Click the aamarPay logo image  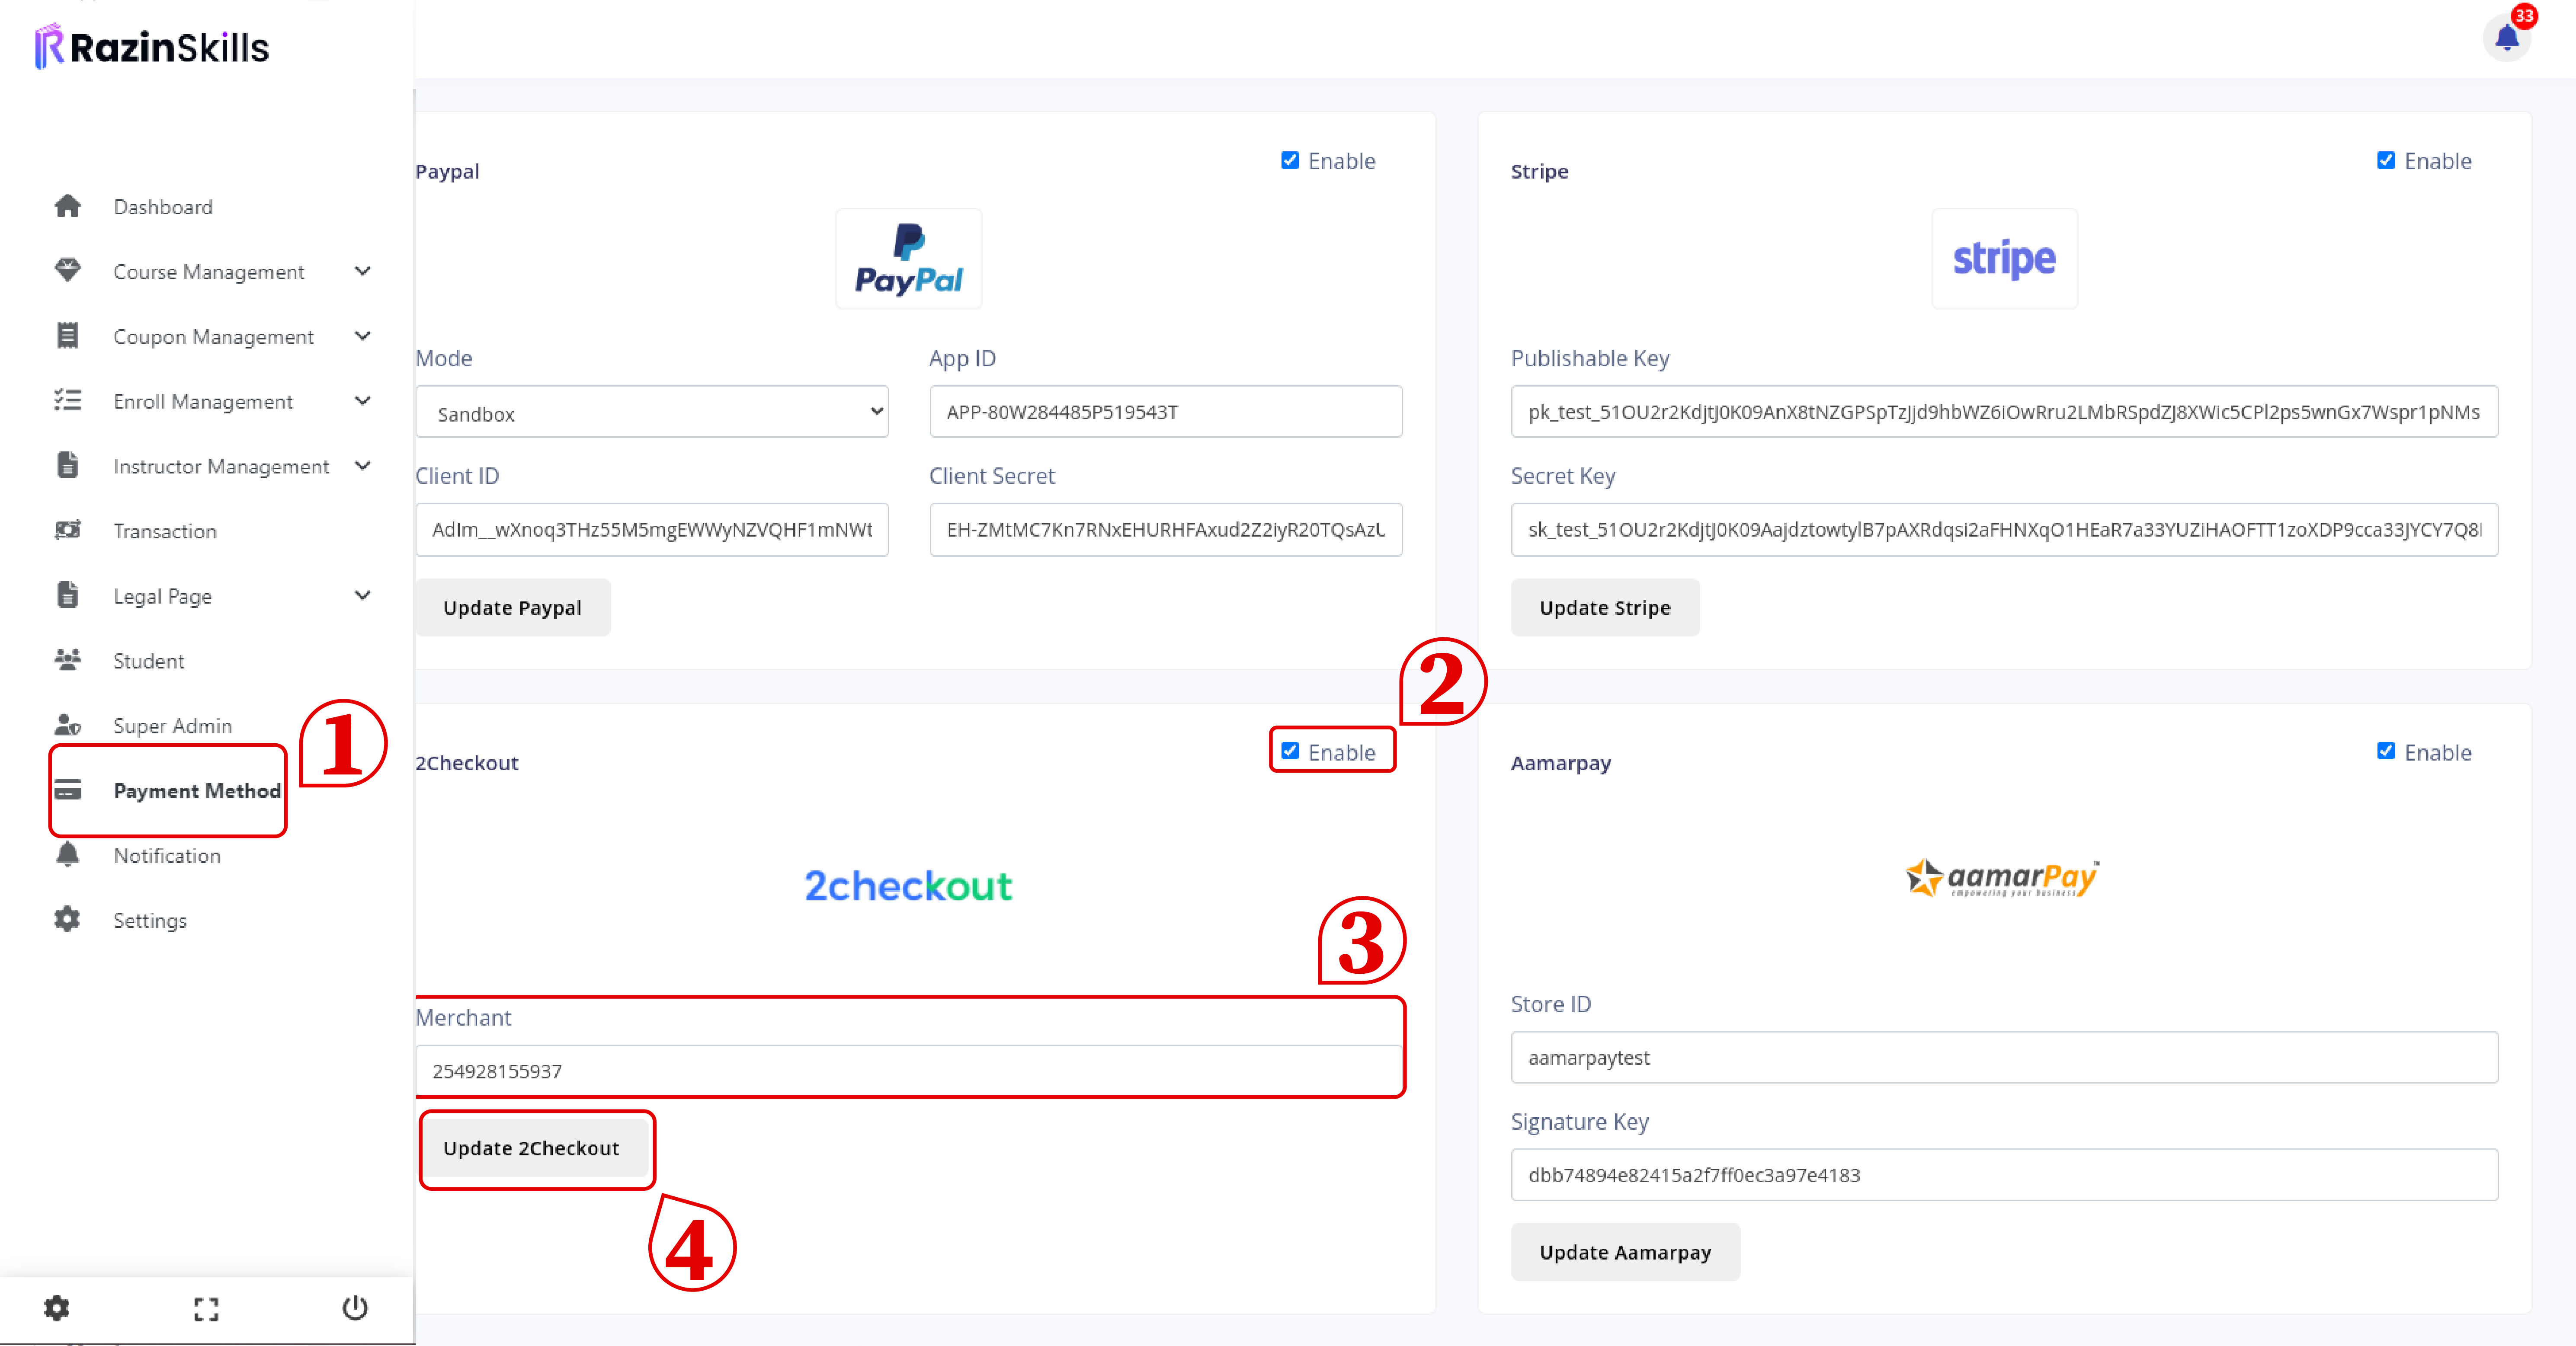(2004, 878)
